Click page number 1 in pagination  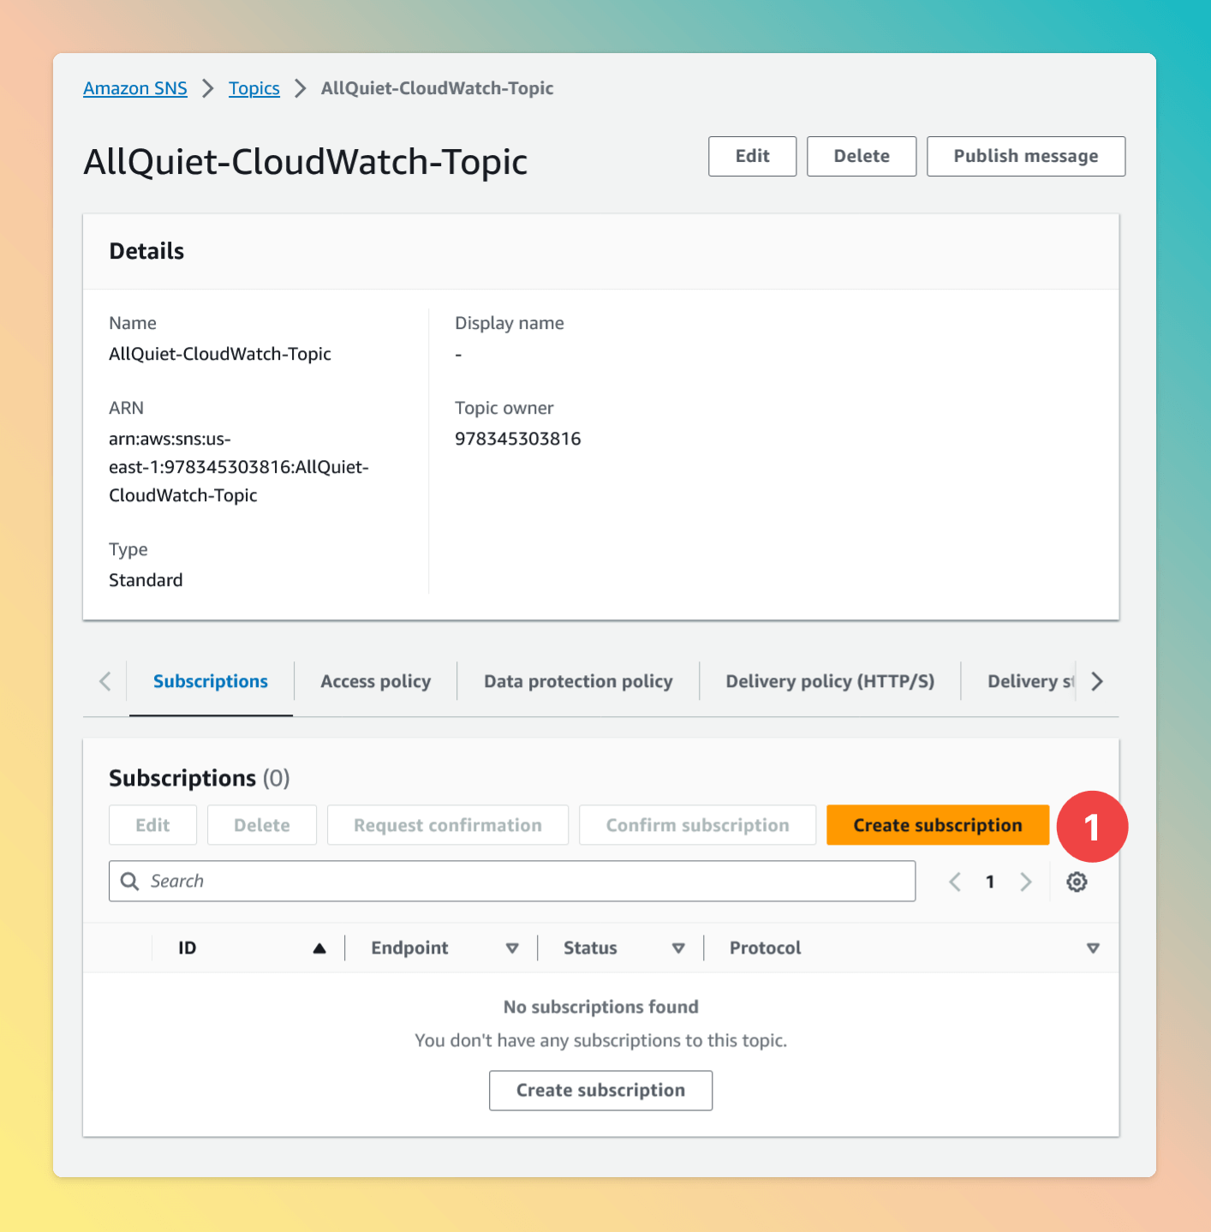coord(990,882)
